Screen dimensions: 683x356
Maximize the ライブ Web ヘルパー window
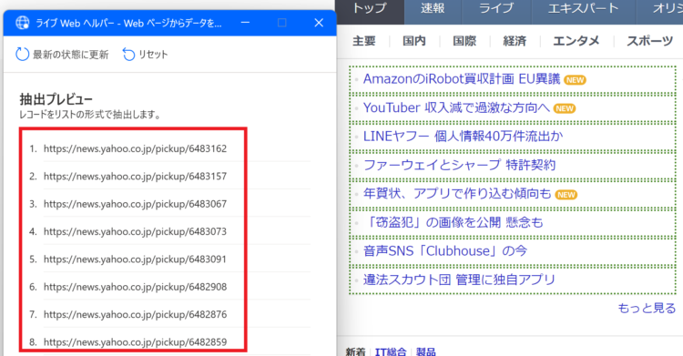pos(281,23)
